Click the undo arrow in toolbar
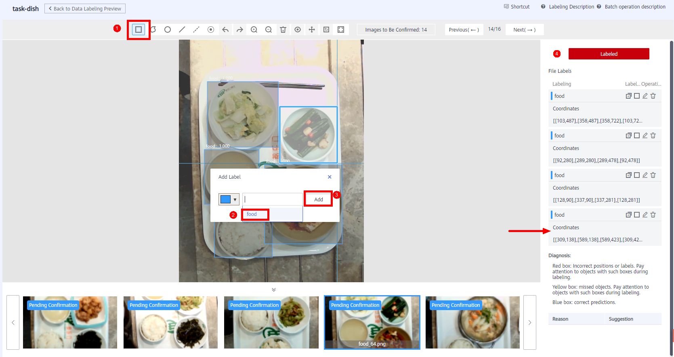 [225, 30]
